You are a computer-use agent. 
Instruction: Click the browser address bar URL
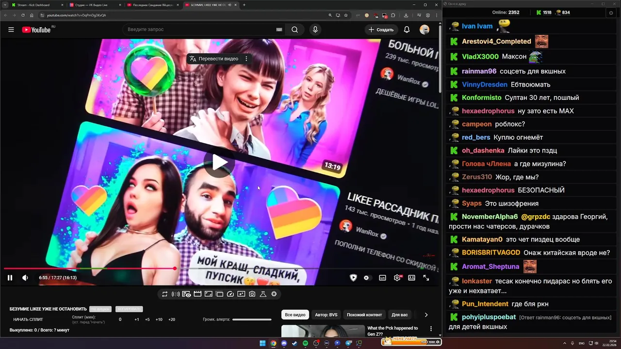[x=76, y=15]
